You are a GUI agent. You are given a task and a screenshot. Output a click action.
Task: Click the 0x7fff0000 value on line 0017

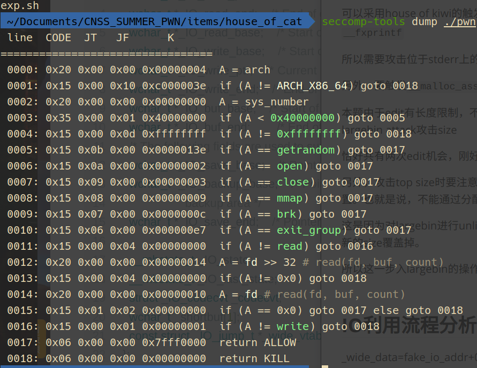pos(174,343)
